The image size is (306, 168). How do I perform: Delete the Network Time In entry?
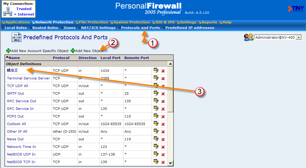pos(163,147)
